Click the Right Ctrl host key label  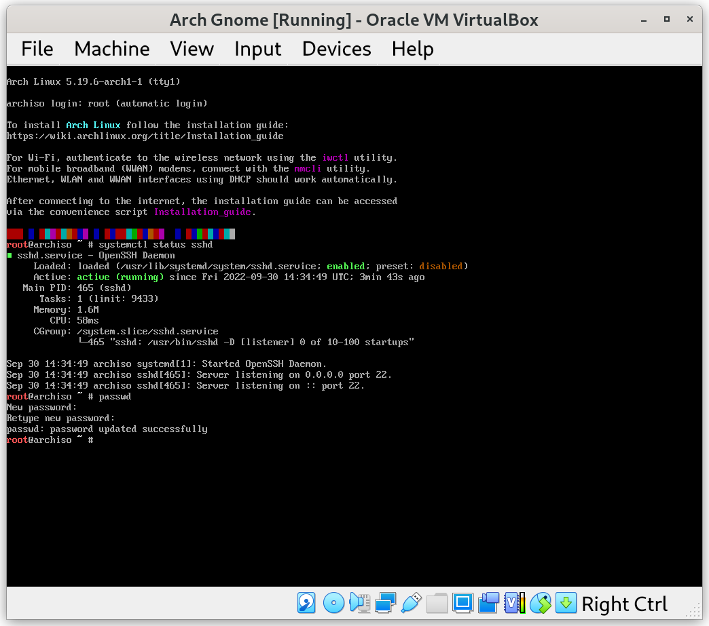[623, 604]
